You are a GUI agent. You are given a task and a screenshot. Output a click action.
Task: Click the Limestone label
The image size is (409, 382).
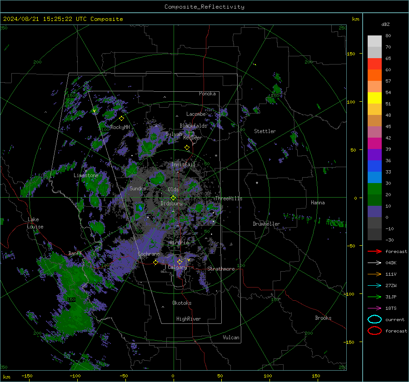[x=86, y=175]
